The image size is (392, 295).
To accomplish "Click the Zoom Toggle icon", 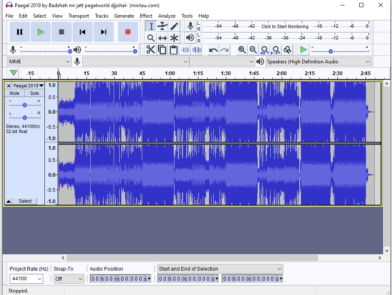I will click(x=287, y=50).
